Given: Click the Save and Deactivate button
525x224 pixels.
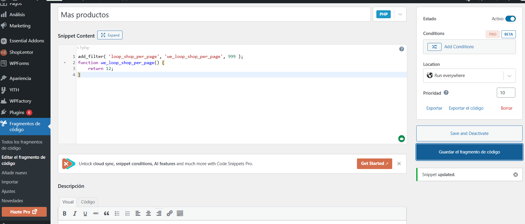Looking at the screenshot, I should point(469,133).
